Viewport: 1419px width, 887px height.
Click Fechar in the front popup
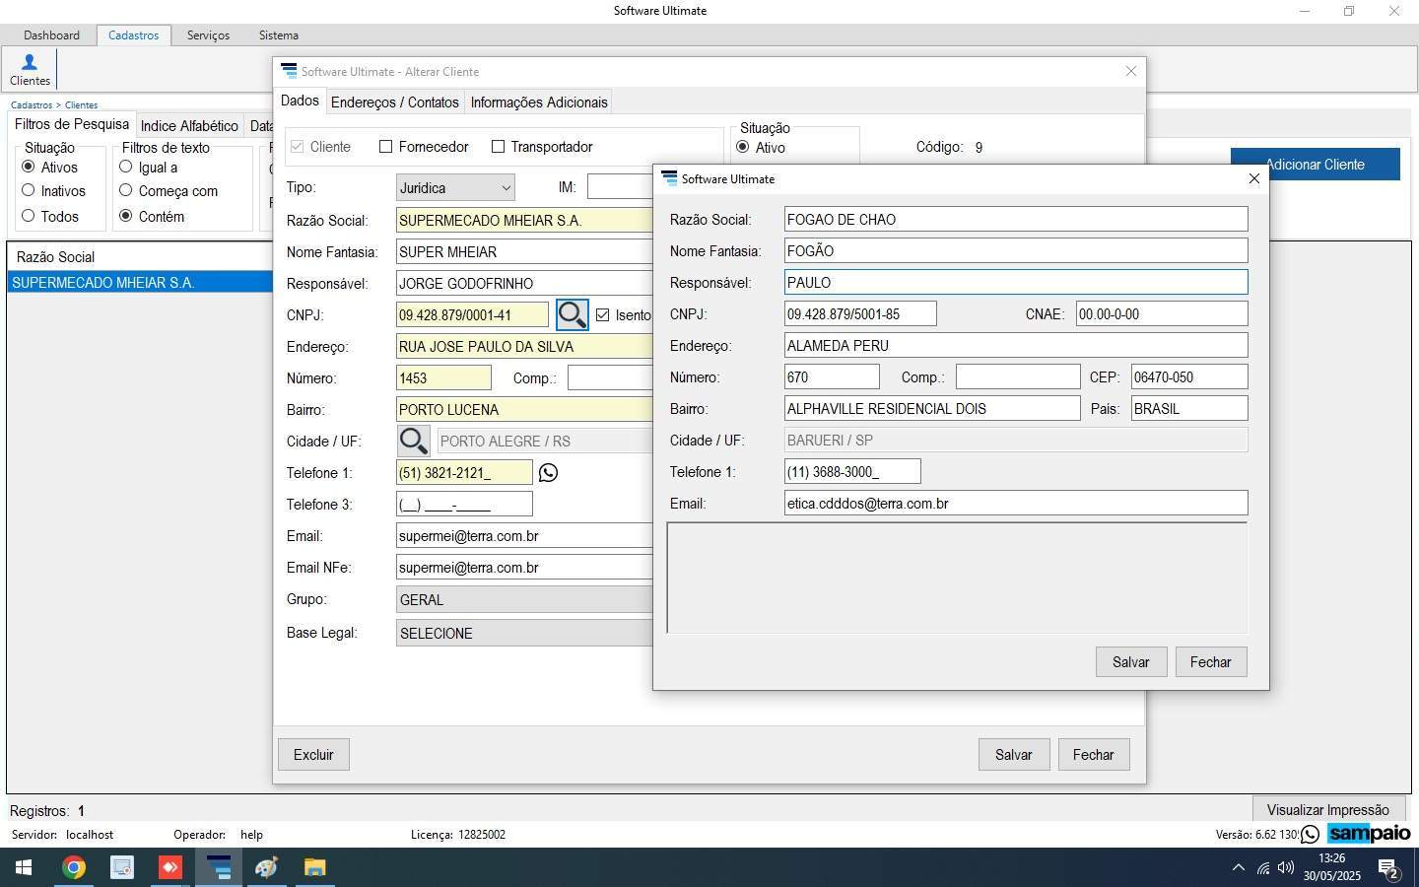pyautogui.click(x=1211, y=662)
